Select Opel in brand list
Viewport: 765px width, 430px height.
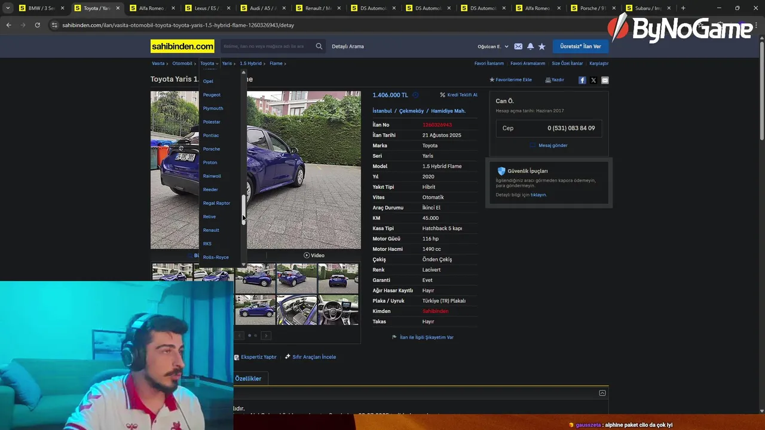click(x=208, y=81)
